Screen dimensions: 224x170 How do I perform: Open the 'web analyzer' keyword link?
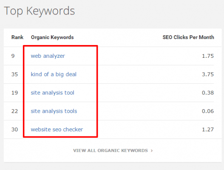pos(48,56)
